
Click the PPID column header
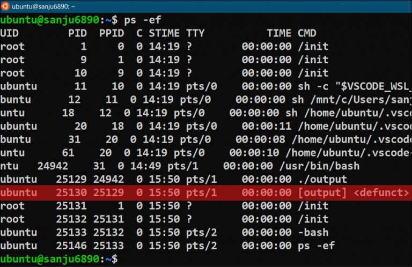pyautogui.click(x=112, y=33)
